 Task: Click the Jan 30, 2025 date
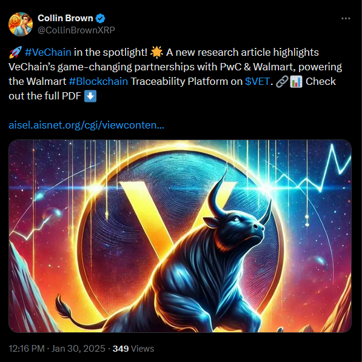pyautogui.click(x=78, y=349)
